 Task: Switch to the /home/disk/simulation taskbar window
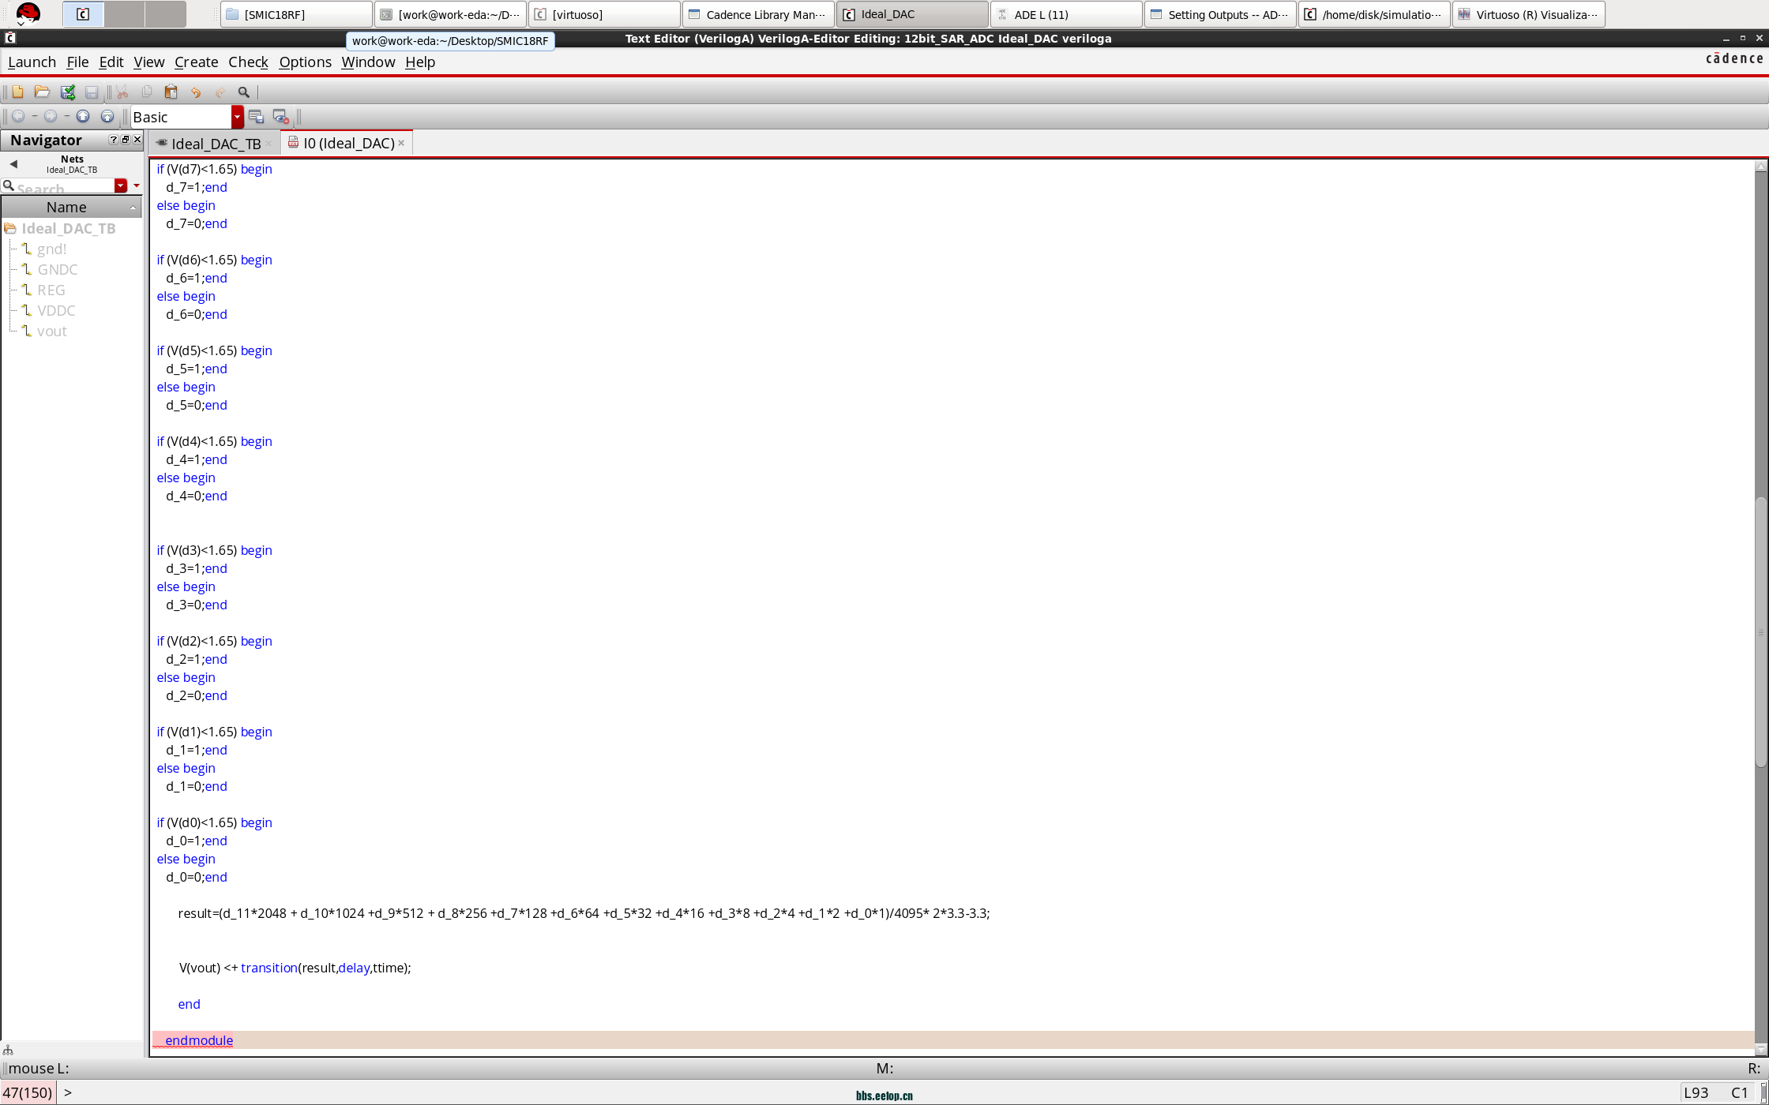click(1375, 14)
